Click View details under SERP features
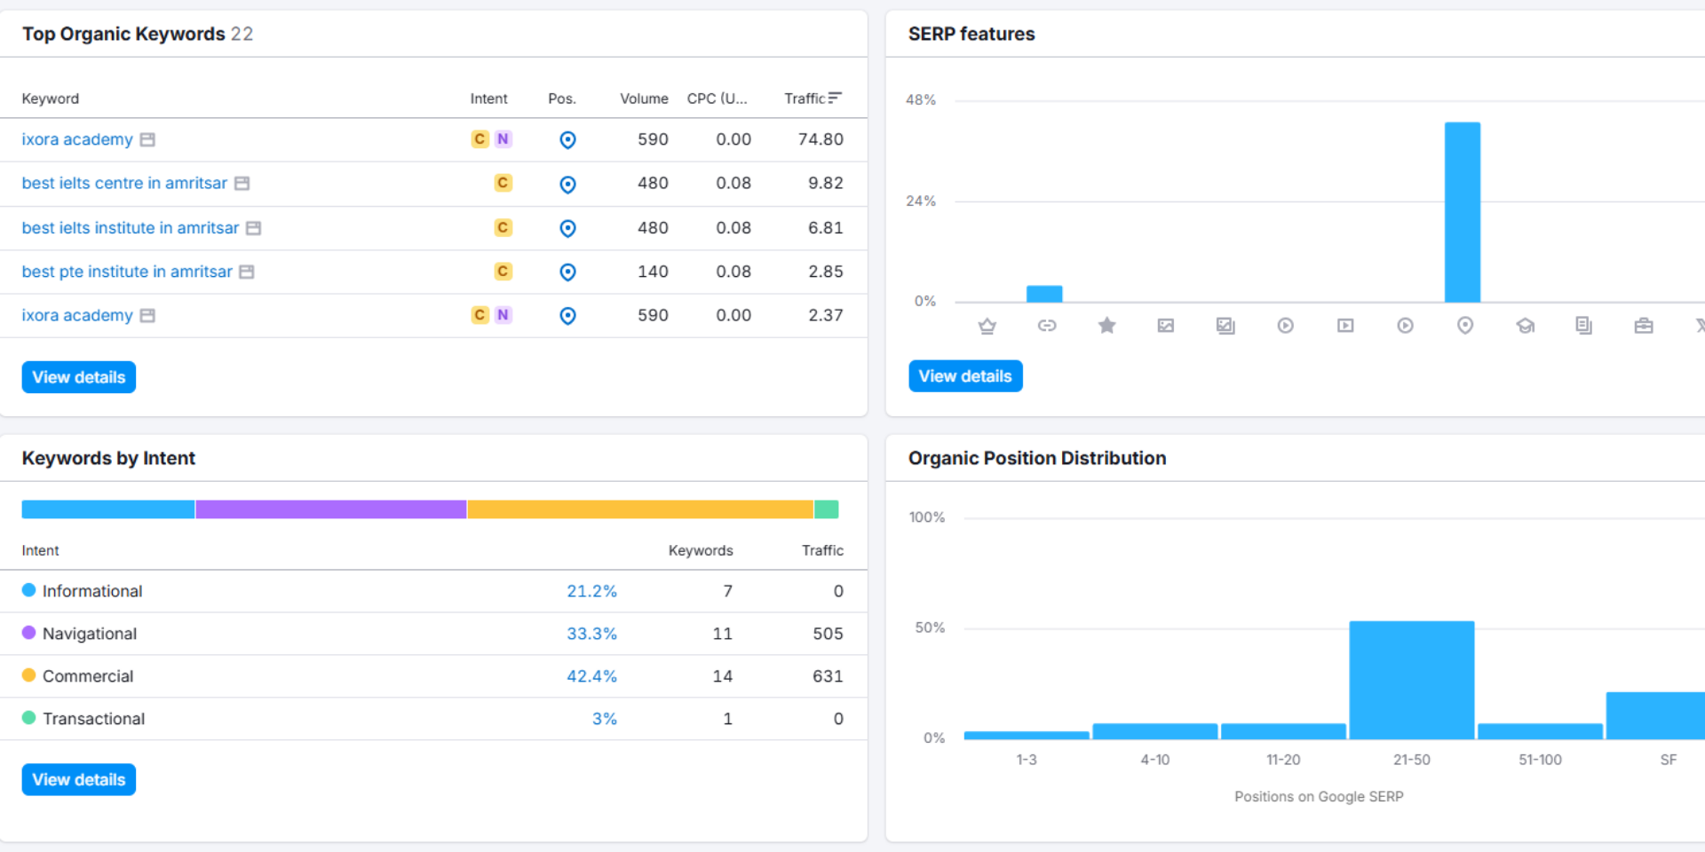Screen dimensions: 1705x852 pyautogui.click(x=965, y=376)
